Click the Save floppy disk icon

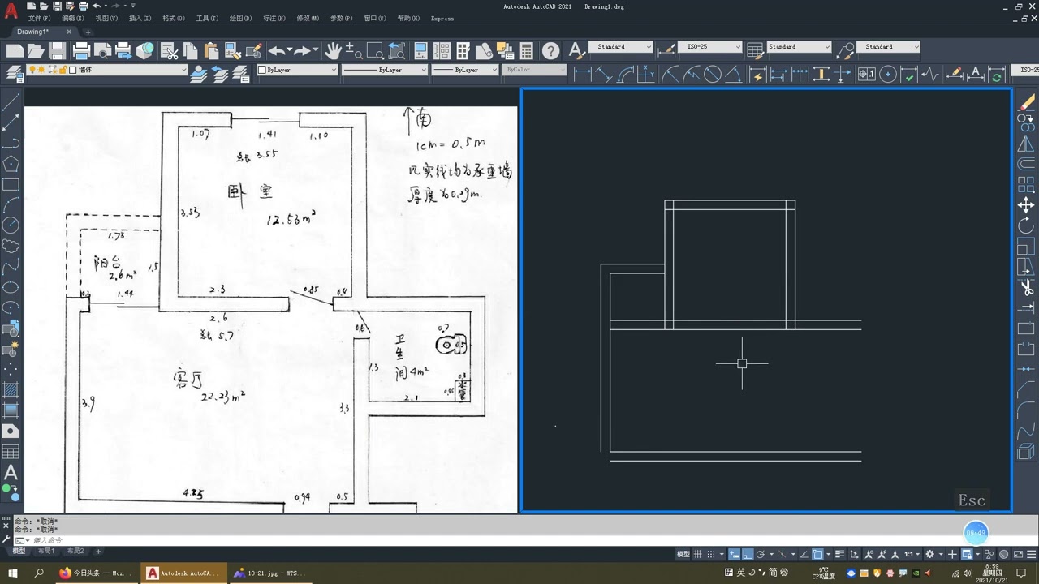pos(57,51)
